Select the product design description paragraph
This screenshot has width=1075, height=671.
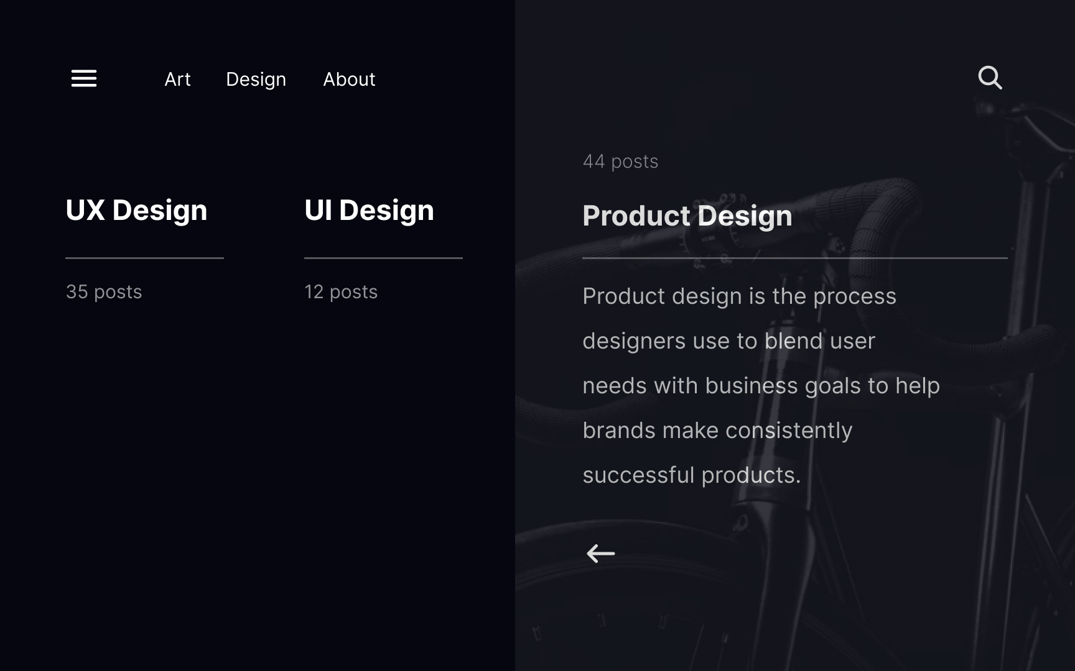(760, 385)
